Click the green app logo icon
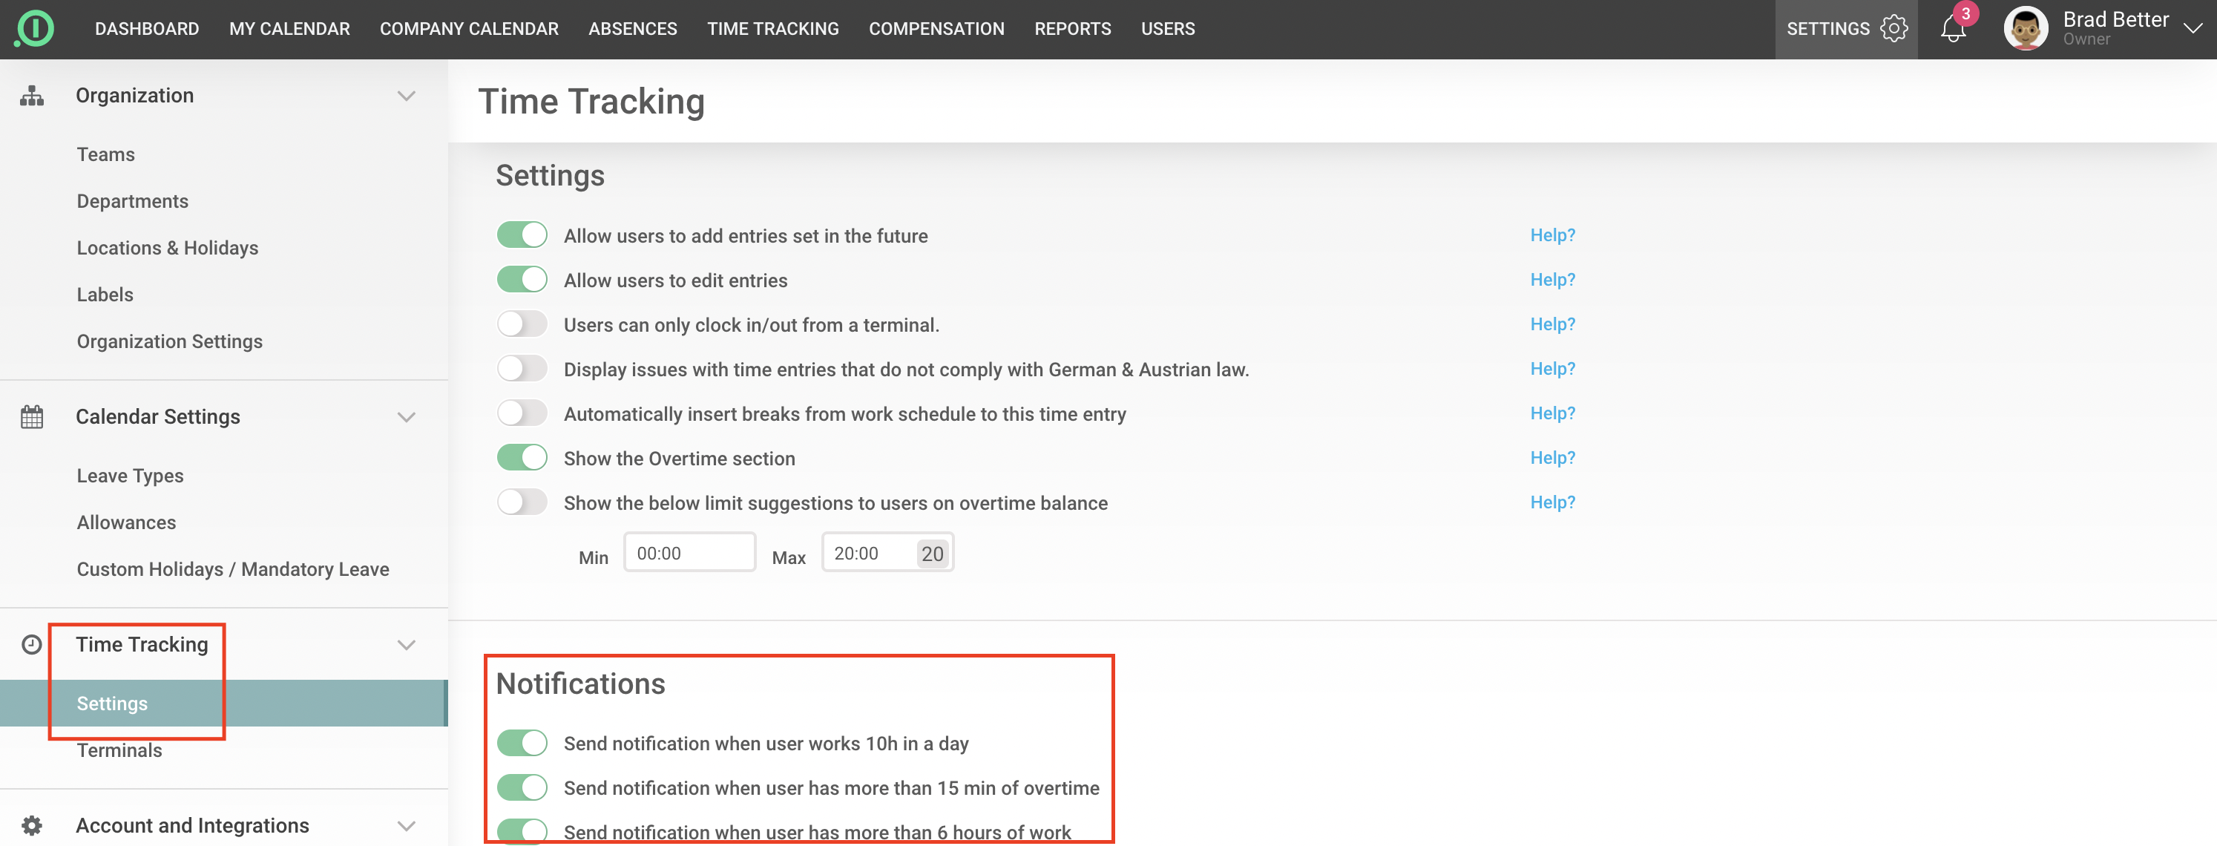2217x846 pixels. click(x=34, y=27)
